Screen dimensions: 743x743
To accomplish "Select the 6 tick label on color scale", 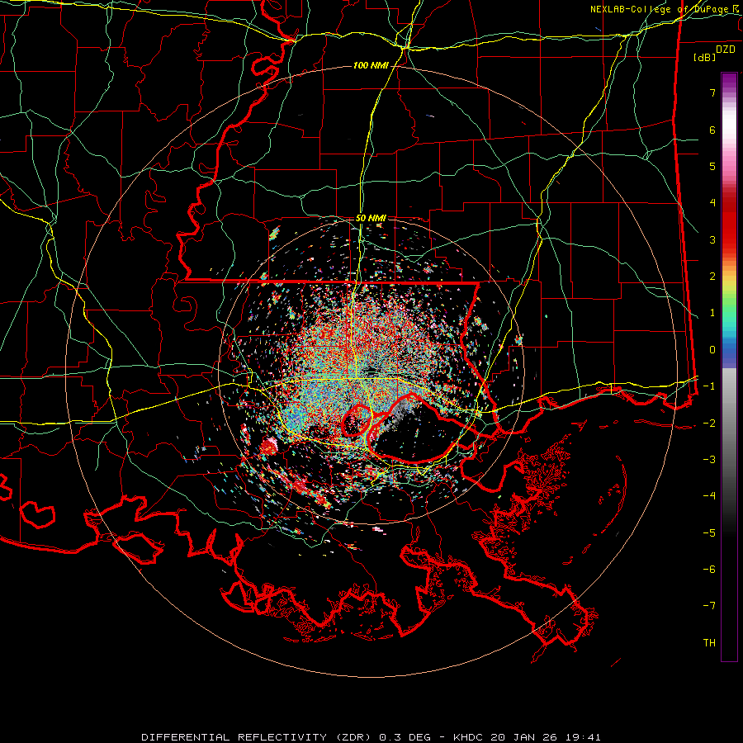I will 712,130.
